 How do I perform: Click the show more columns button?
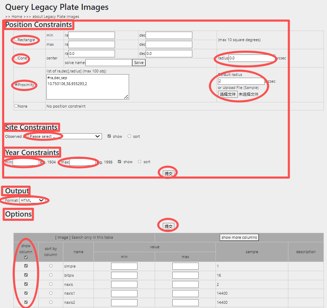point(239,237)
